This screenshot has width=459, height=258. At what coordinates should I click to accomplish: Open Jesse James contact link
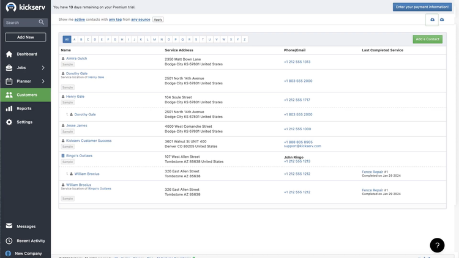[x=76, y=125]
